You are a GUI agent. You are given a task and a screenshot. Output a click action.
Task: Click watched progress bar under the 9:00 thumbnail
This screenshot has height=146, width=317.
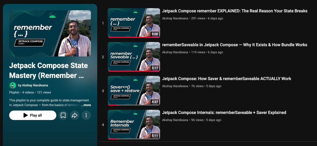[x=134, y=37]
